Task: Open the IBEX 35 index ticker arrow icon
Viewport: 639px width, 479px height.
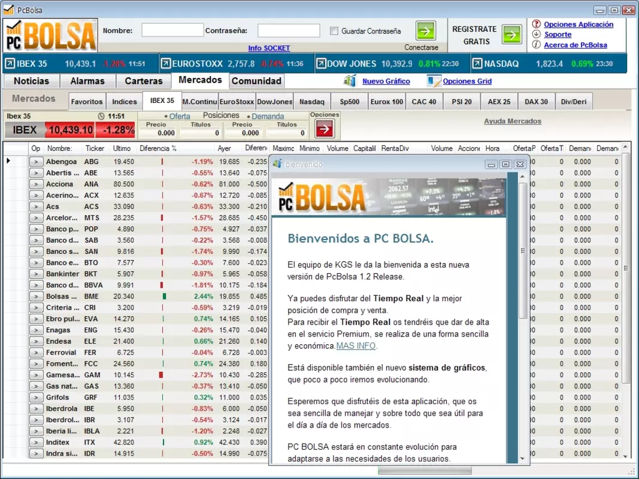Action: coord(10,63)
